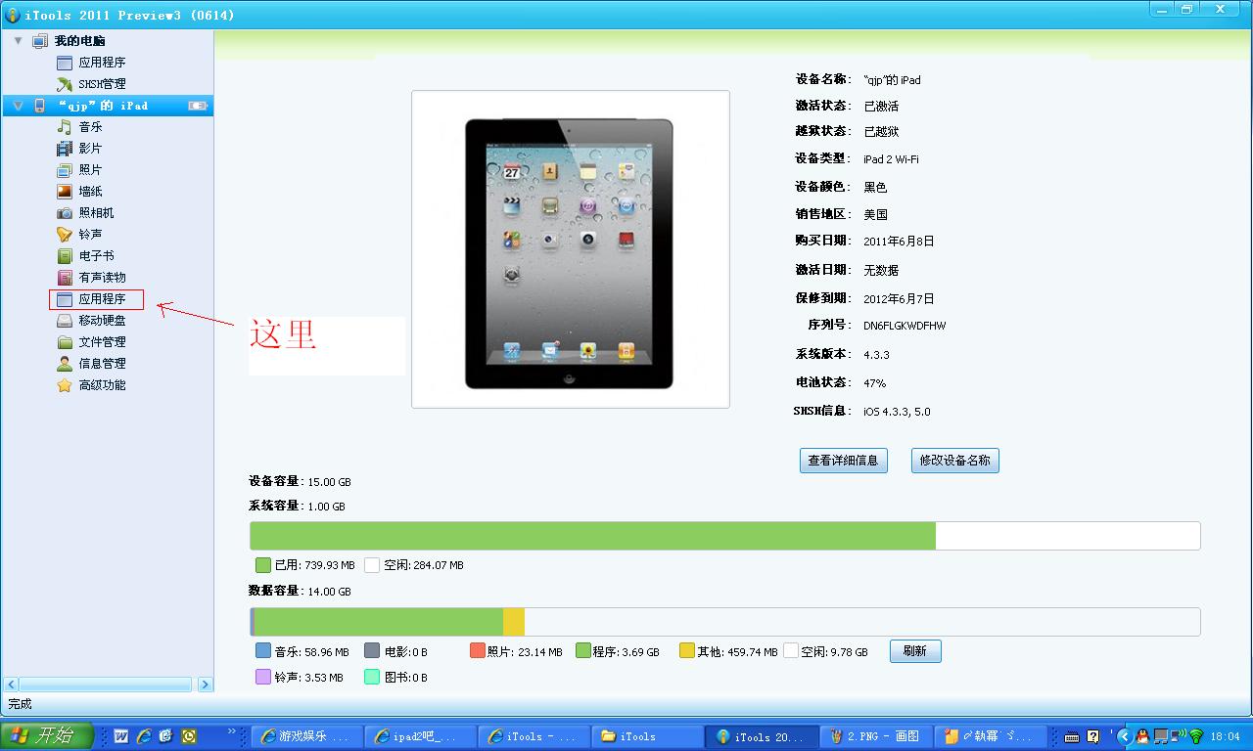This screenshot has height=751, width=1253.
Task: Click the QQ penguin tray icon
Action: click(x=1142, y=736)
